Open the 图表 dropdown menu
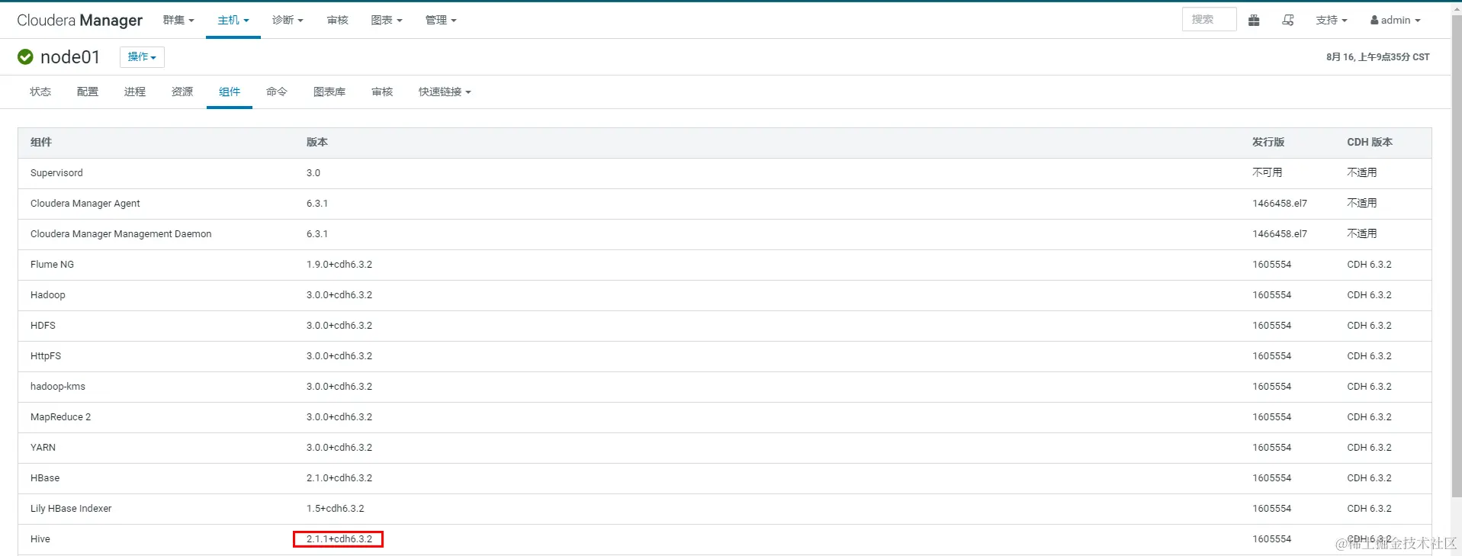The width and height of the screenshot is (1462, 556). coord(387,21)
